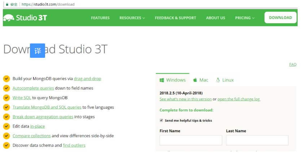Switch to the Linux download tab

pos(225,80)
